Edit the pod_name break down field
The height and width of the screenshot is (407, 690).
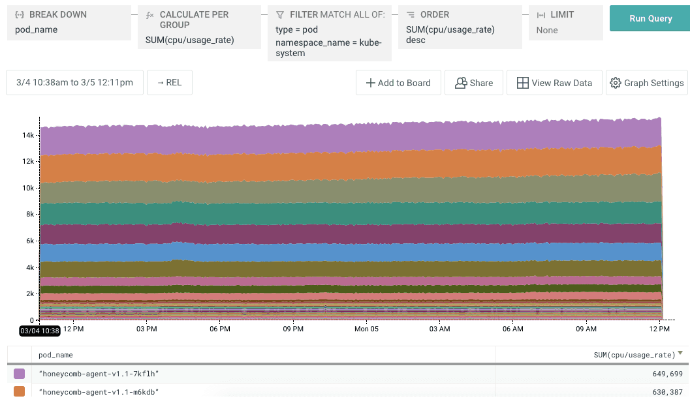(x=37, y=29)
